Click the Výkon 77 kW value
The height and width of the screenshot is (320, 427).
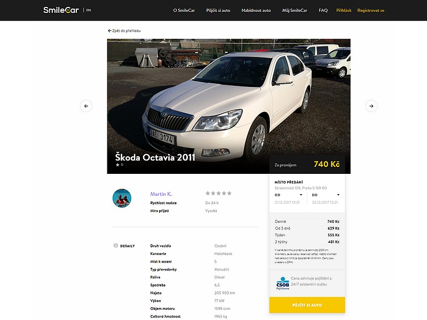coord(219,301)
